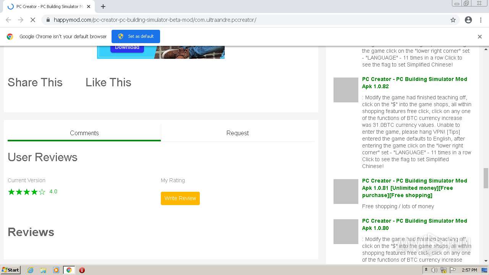Screen dimensions: 489x275
Task: Click the red stop-sign taskbar icon
Action: tap(82, 270)
